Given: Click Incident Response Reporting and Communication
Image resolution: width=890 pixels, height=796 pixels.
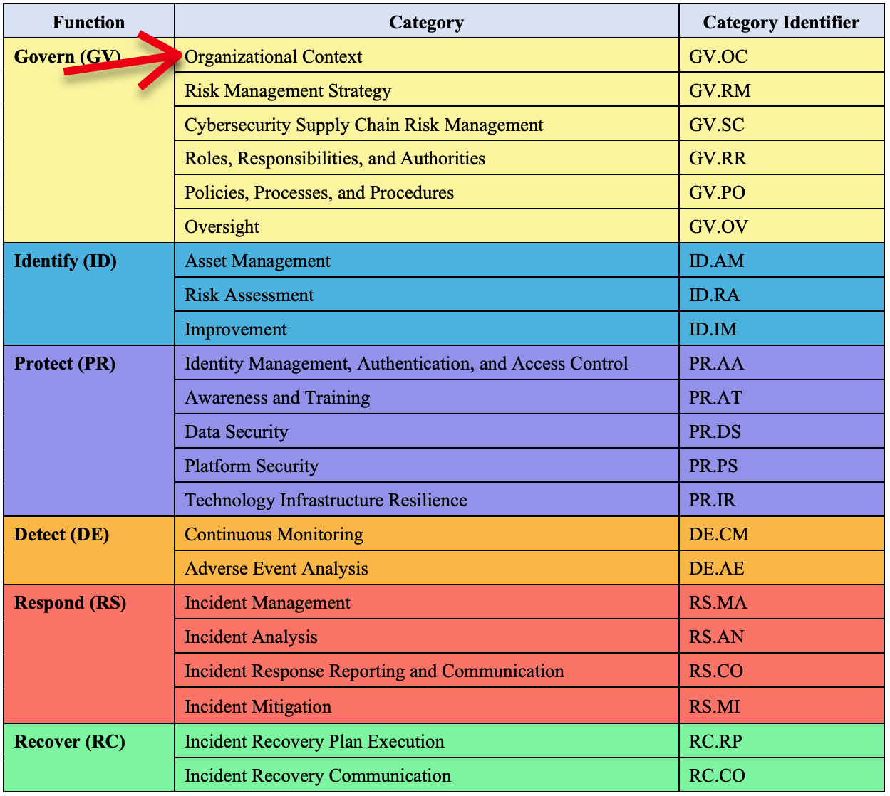Looking at the screenshot, I should click(374, 671).
